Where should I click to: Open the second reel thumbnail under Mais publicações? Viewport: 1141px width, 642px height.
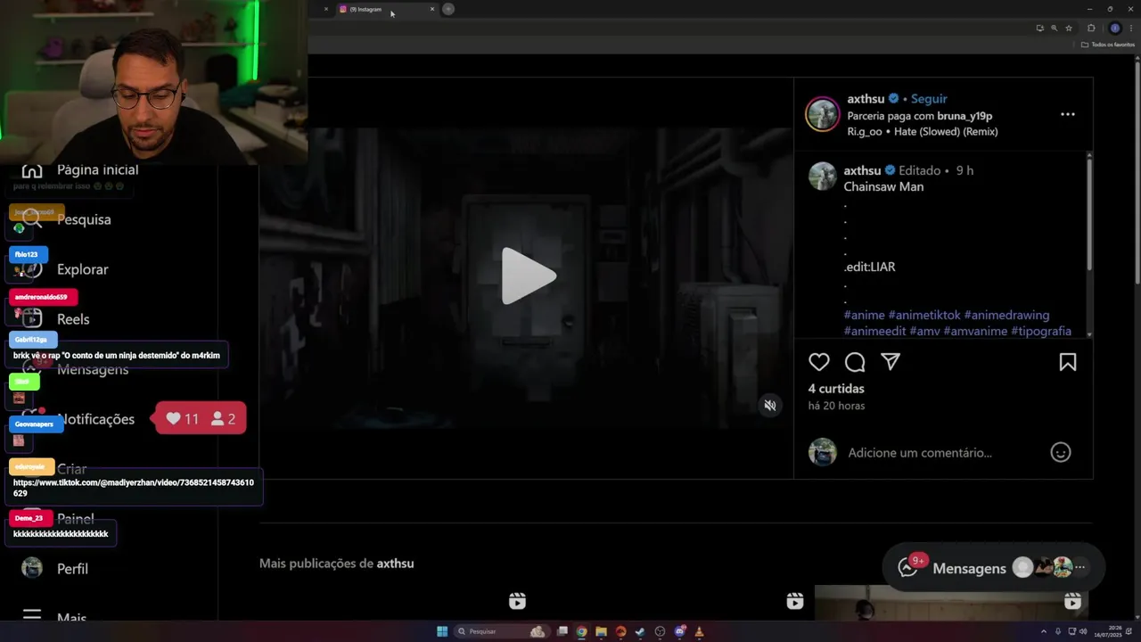click(675, 604)
